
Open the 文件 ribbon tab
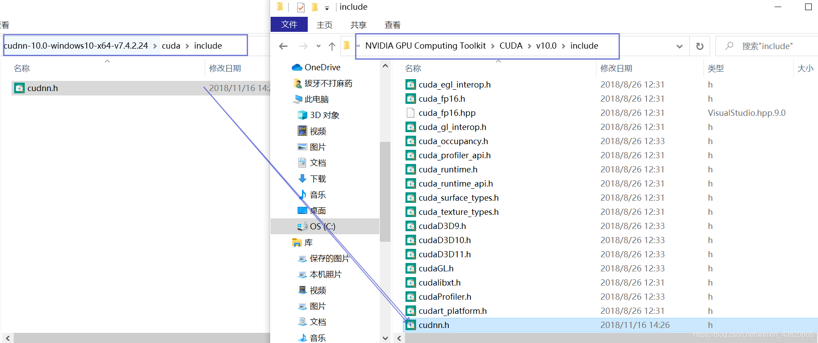pyautogui.click(x=289, y=24)
